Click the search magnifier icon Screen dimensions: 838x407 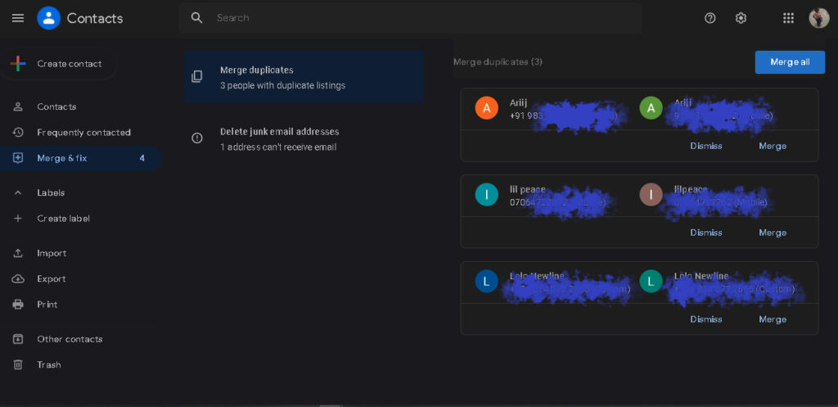[x=196, y=18]
